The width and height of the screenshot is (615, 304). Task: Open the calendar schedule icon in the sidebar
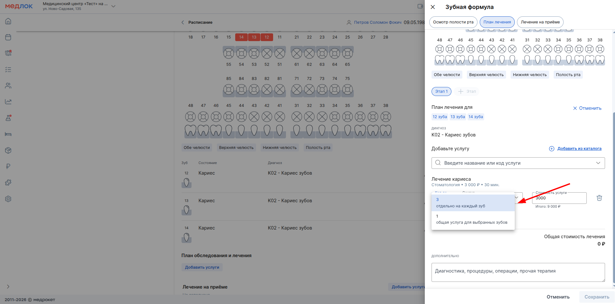pyautogui.click(x=8, y=37)
